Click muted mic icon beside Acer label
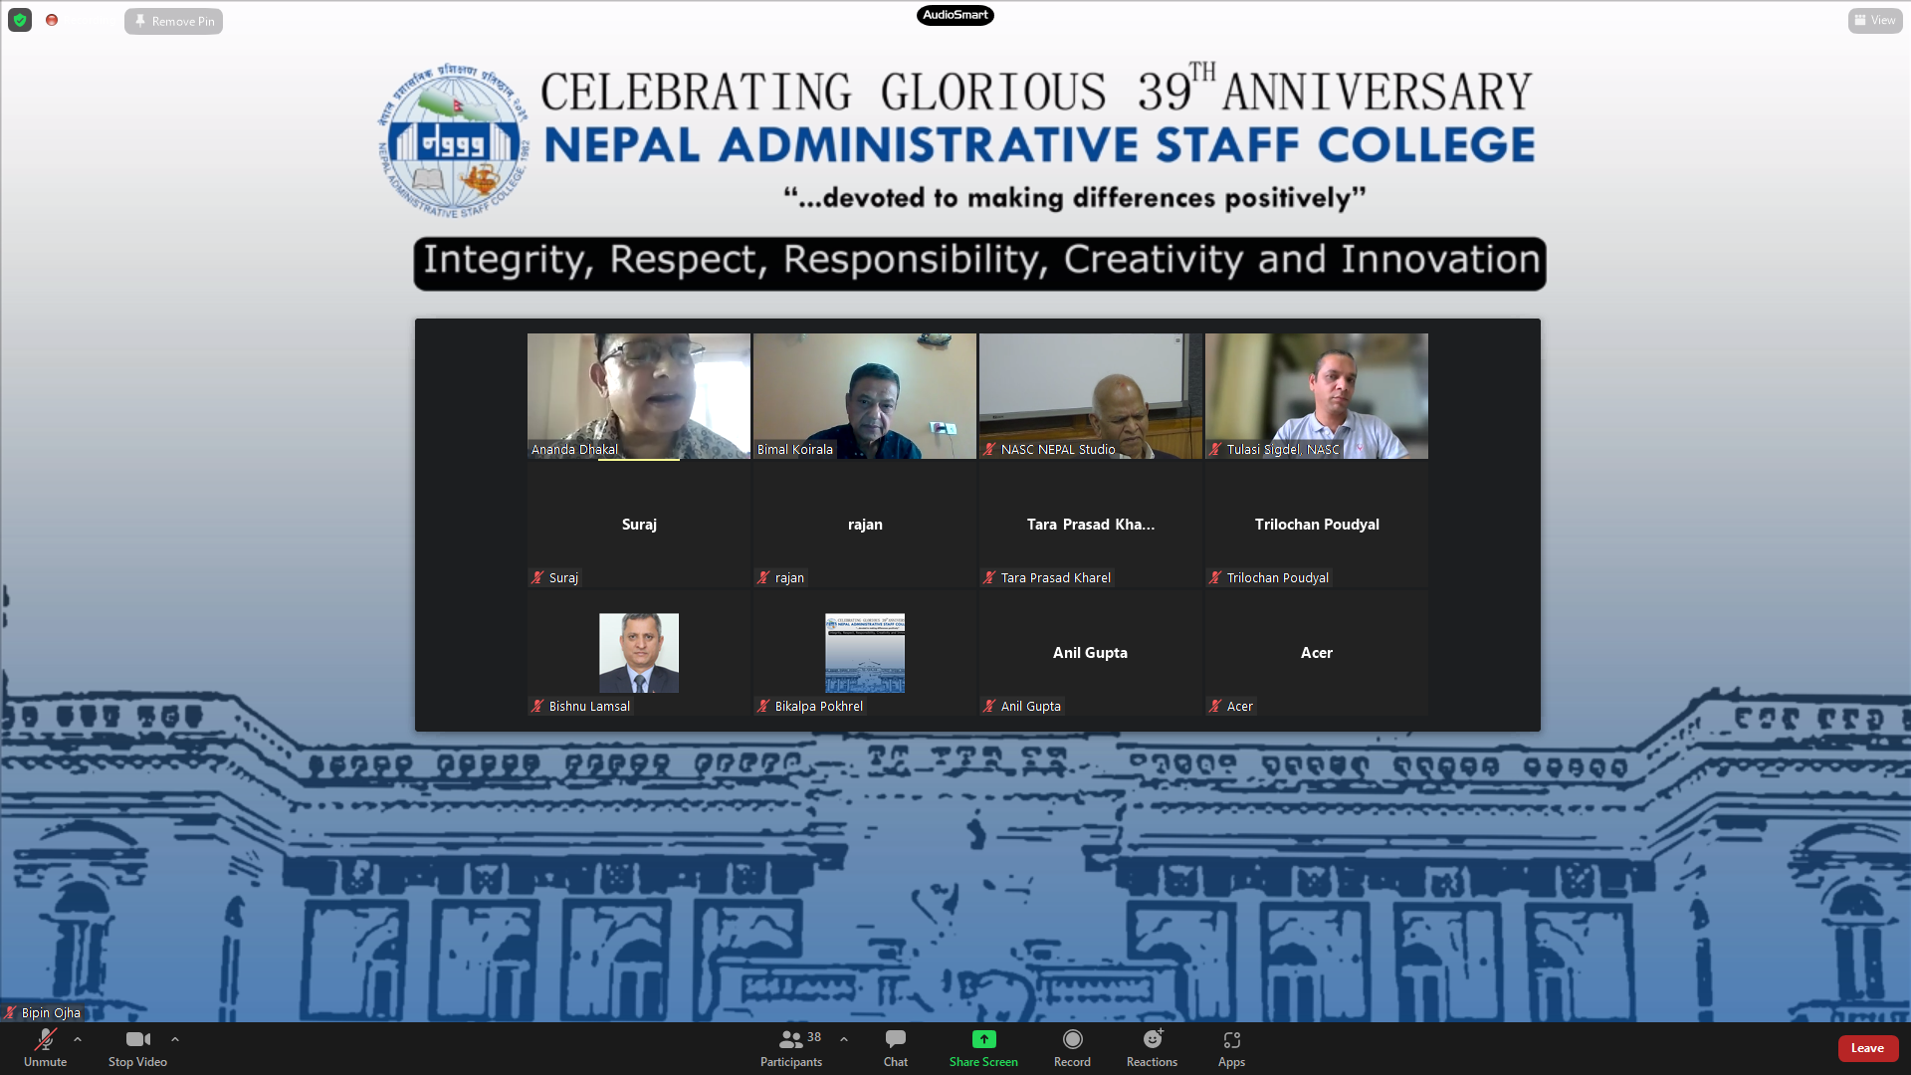1911x1075 pixels. click(1215, 706)
